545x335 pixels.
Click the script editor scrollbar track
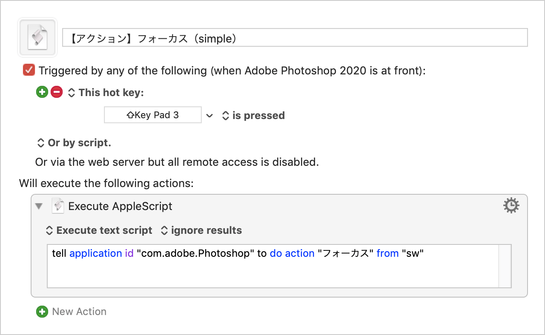(505, 266)
